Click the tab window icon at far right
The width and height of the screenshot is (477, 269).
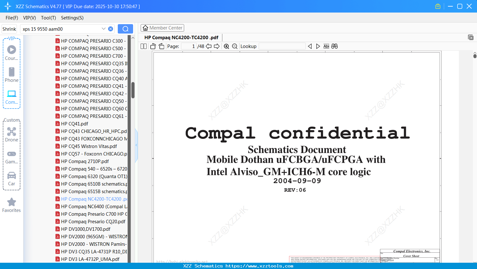click(471, 37)
